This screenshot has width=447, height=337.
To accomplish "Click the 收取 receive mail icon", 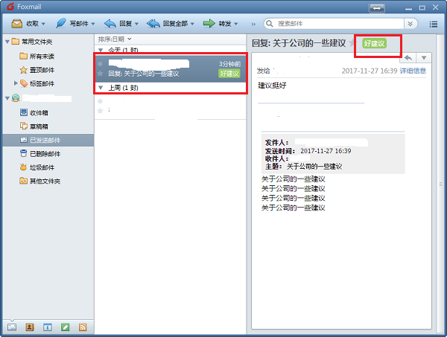I will tap(17, 23).
